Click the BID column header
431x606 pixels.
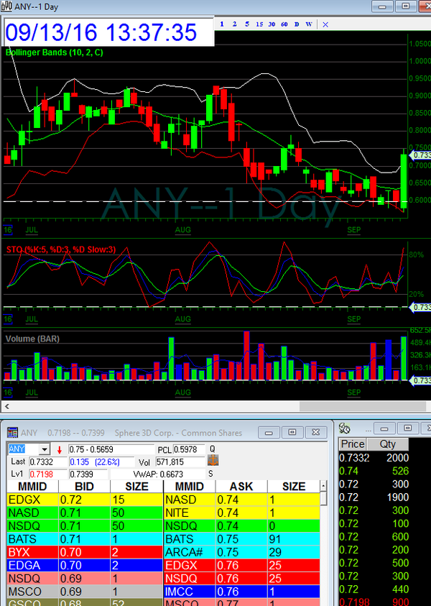(83, 487)
